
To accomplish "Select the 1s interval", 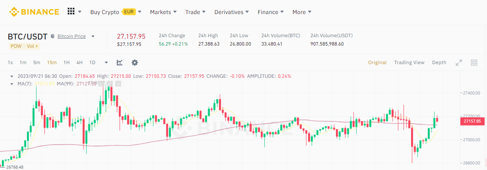I will (x=10, y=63).
